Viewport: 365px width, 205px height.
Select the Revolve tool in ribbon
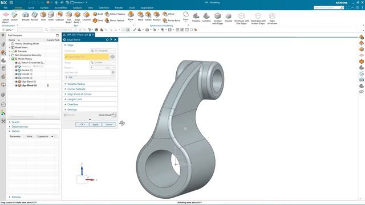(x=34, y=17)
